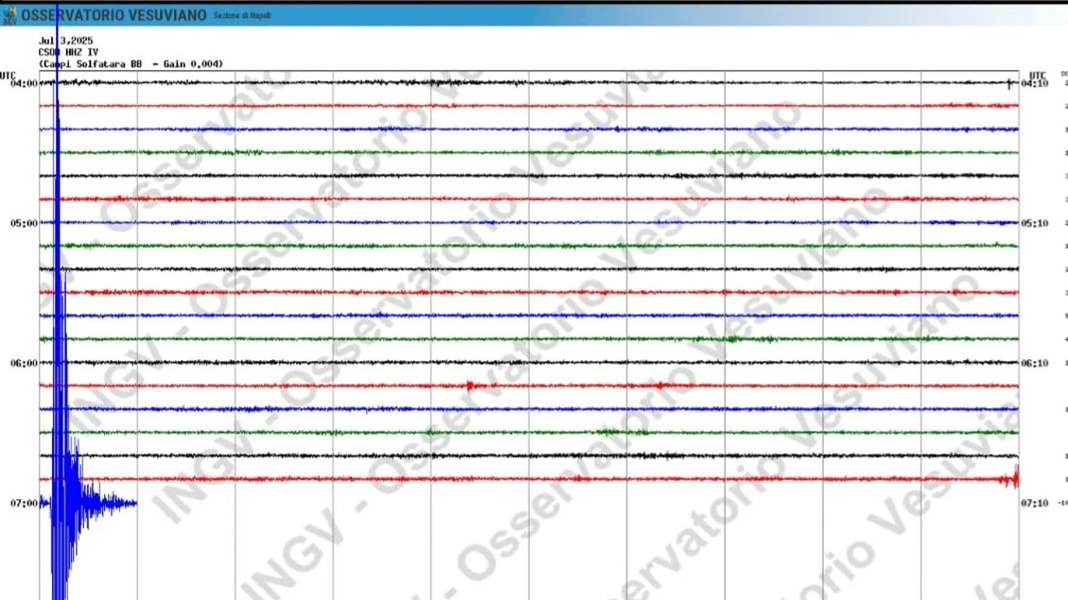Screen dimensions: 1068x600
Task: Click the left 07:00 time label
Action: coord(24,504)
